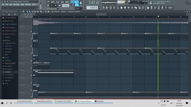Click the microphone recording icon
191x107 pixels.
[x=162, y=8]
